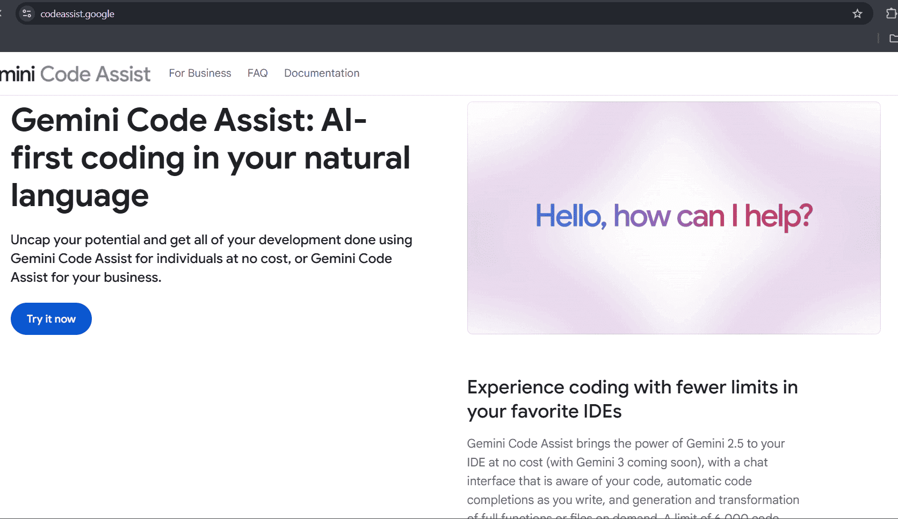Open the extensions puzzle icon
898x519 pixels.
pyautogui.click(x=892, y=14)
